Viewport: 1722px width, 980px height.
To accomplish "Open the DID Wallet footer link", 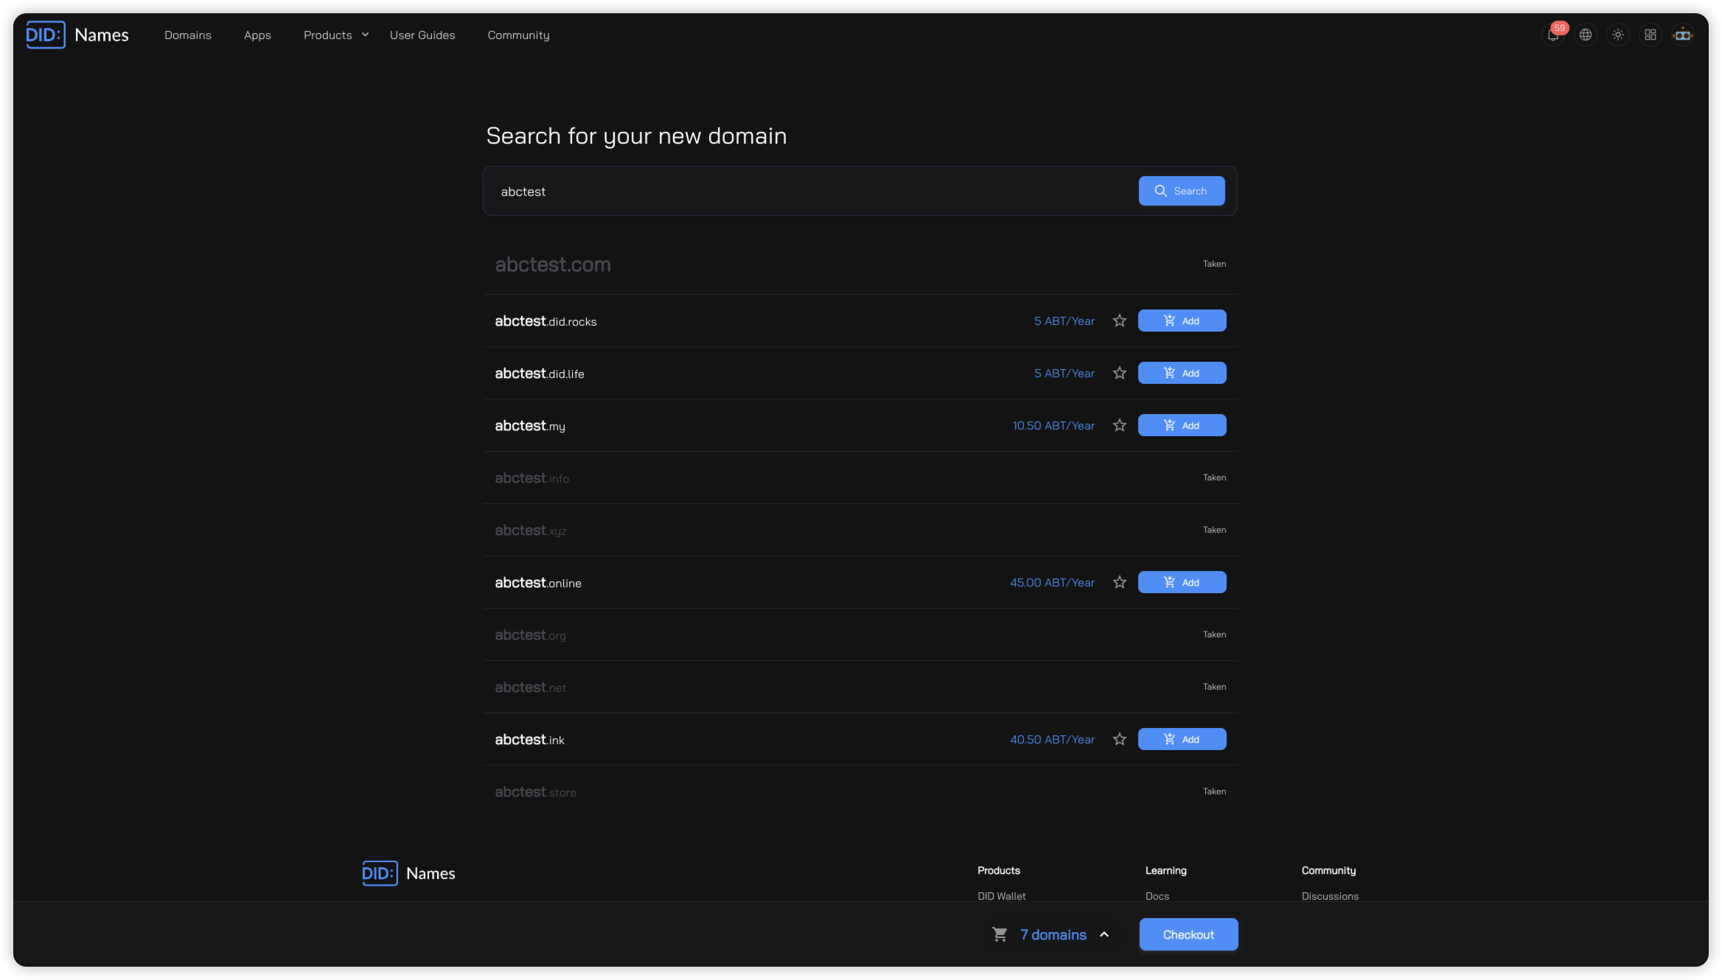I will tap(1001, 896).
